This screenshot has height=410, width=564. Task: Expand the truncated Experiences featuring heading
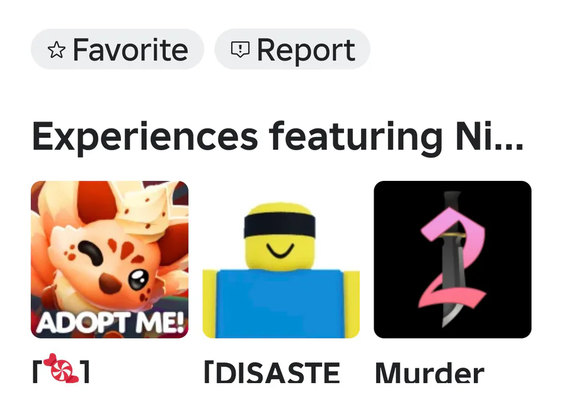[x=278, y=137]
